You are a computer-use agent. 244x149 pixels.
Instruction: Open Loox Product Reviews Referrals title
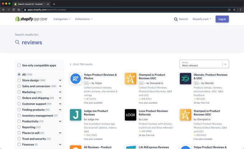[153, 113]
